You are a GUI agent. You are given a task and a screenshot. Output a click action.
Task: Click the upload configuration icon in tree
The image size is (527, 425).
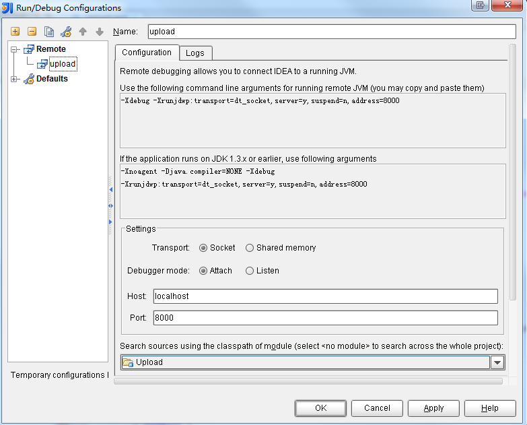42,64
